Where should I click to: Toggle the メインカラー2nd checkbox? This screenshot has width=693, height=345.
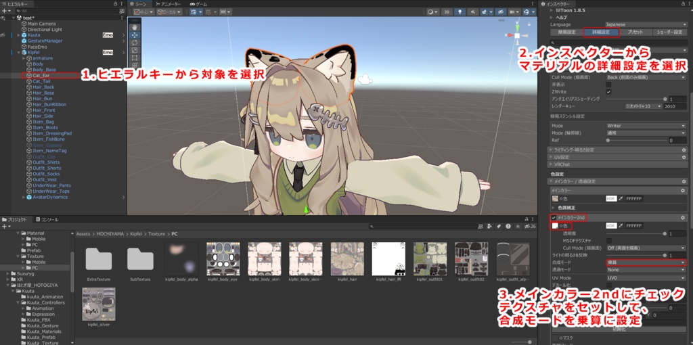click(554, 218)
